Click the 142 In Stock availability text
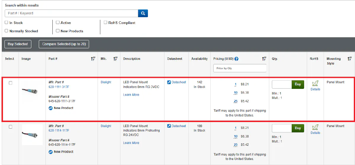 pos(199,84)
